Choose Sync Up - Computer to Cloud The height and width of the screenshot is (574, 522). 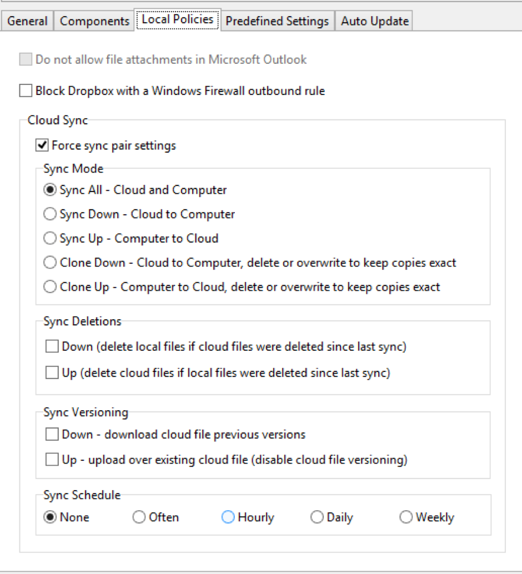click(x=50, y=239)
